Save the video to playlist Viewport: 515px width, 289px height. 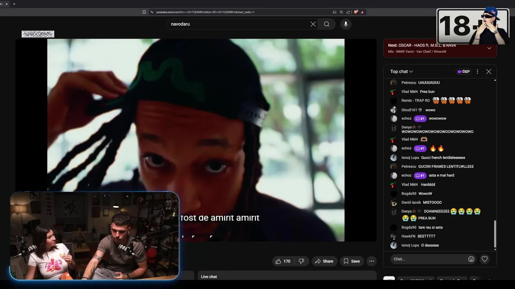[352, 261]
